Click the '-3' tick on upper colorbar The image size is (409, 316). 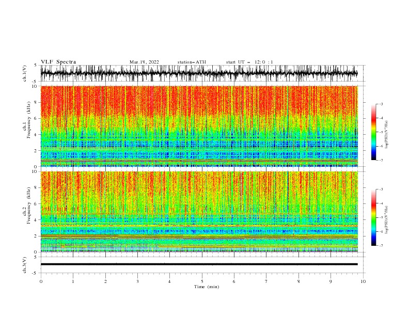pyautogui.click(x=381, y=104)
